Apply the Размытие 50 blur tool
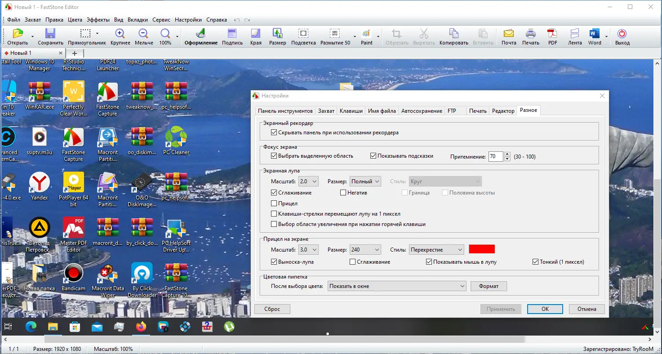The width and height of the screenshot is (662, 354). (334, 34)
